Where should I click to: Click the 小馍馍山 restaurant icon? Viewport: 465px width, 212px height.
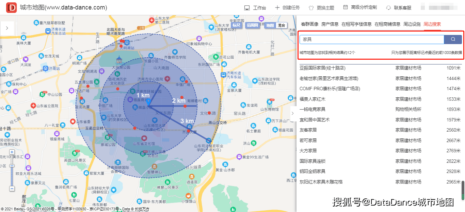(x=188, y=196)
